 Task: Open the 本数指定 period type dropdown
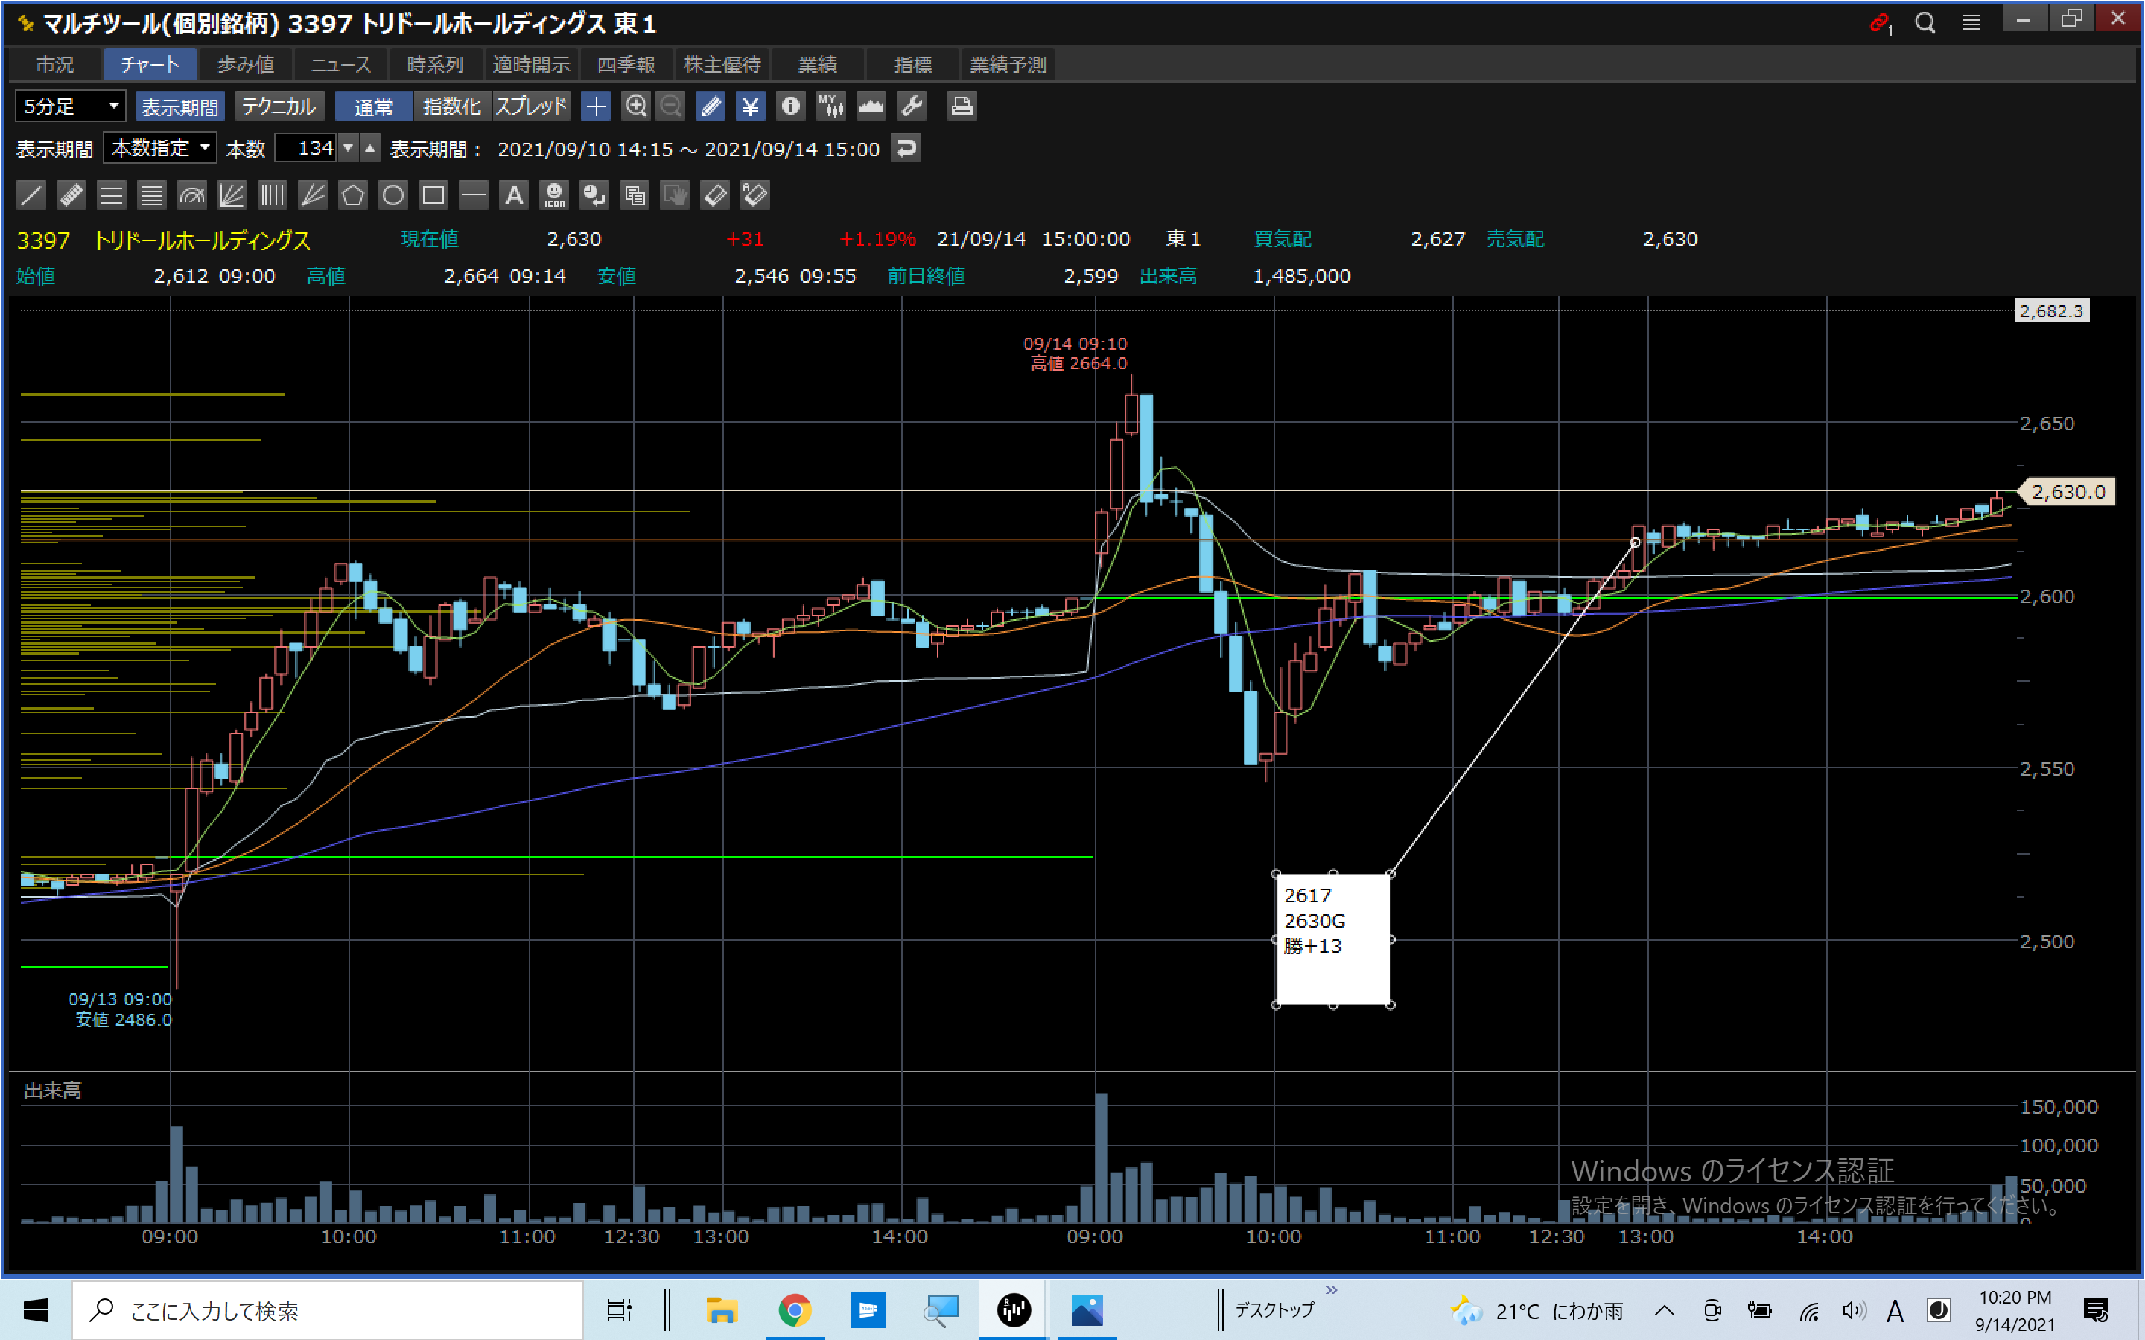(x=159, y=148)
